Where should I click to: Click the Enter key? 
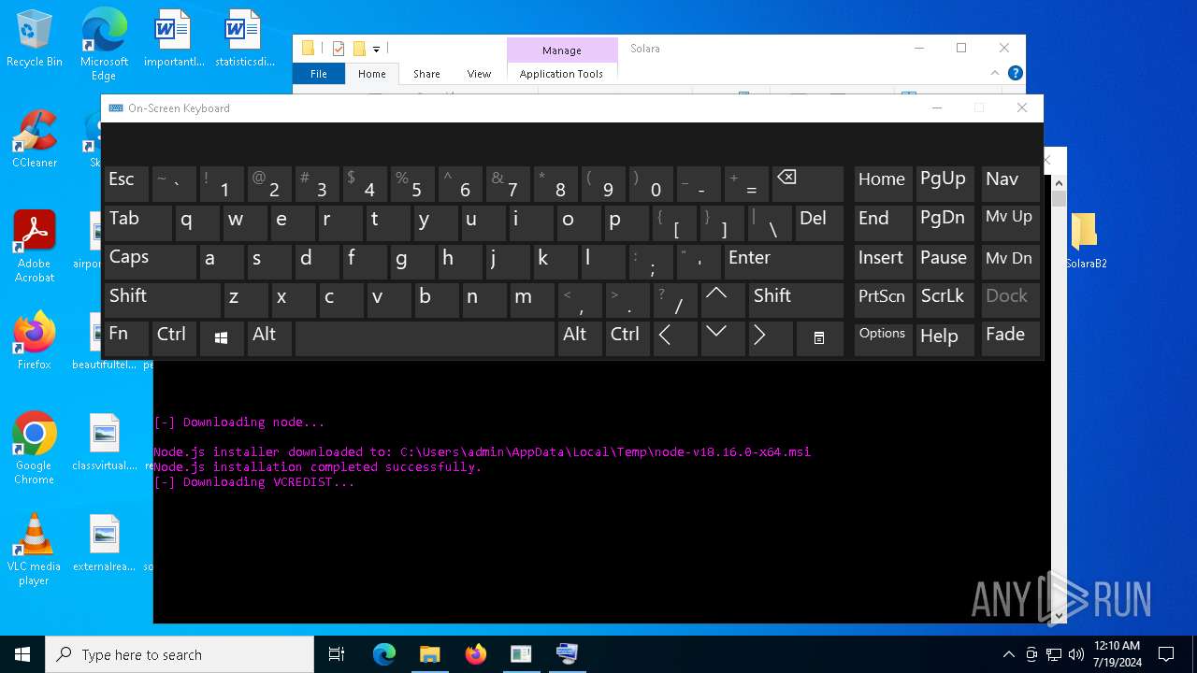[x=783, y=262]
